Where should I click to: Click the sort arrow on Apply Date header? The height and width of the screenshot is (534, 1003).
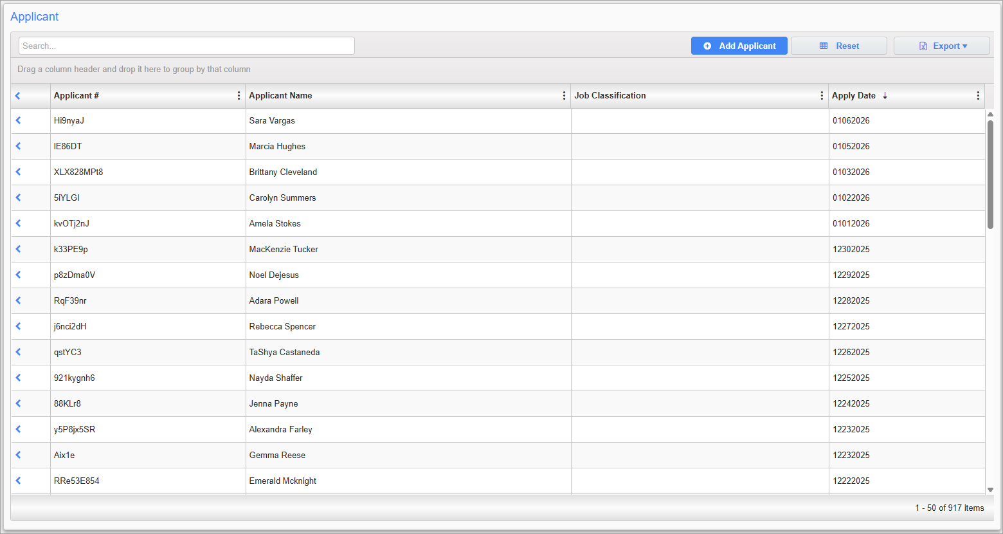click(885, 95)
